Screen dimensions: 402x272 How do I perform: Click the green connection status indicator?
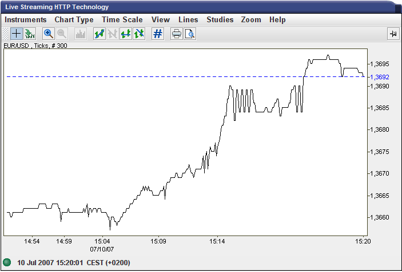pyautogui.click(x=7, y=262)
